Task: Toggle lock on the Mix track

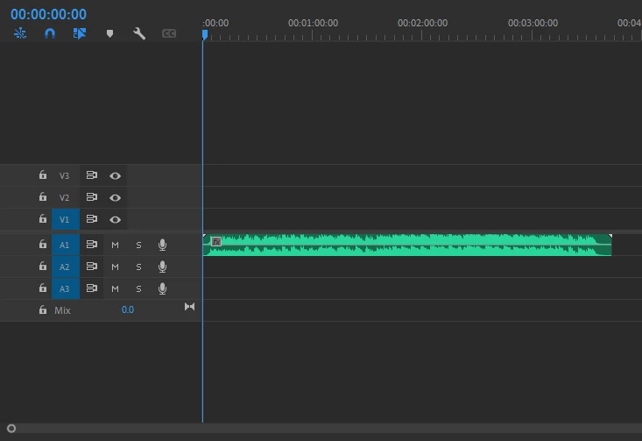Action: pyautogui.click(x=43, y=309)
